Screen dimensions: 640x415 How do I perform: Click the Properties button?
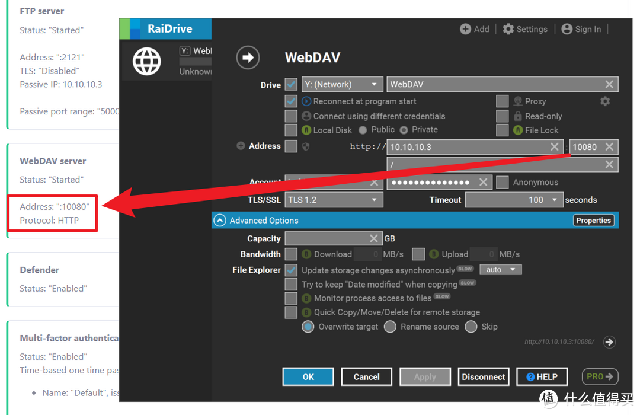(x=593, y=221)
